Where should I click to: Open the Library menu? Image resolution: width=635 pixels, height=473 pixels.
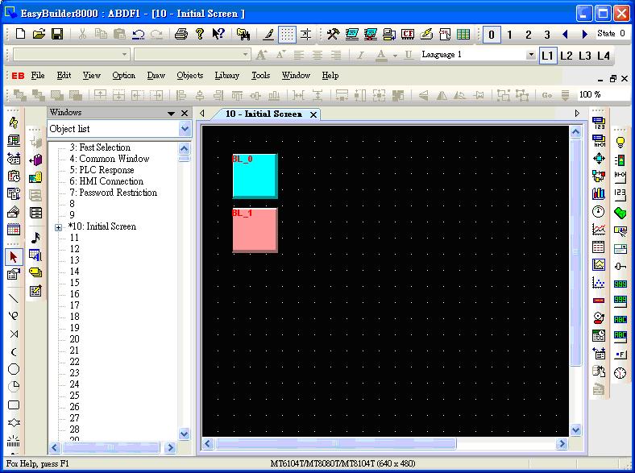click(226, 75)
